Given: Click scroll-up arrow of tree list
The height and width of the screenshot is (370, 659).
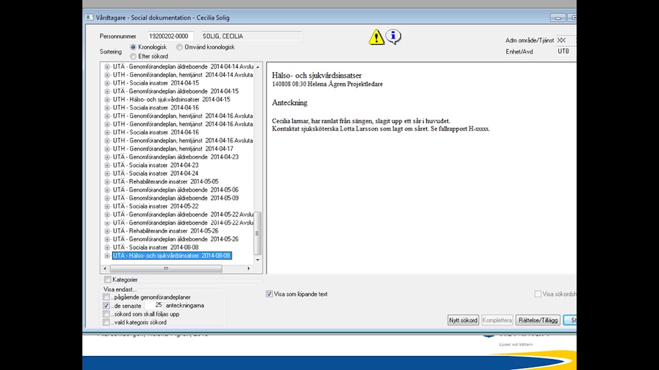Looking at the screenshot, I should [x=258, y=67].
